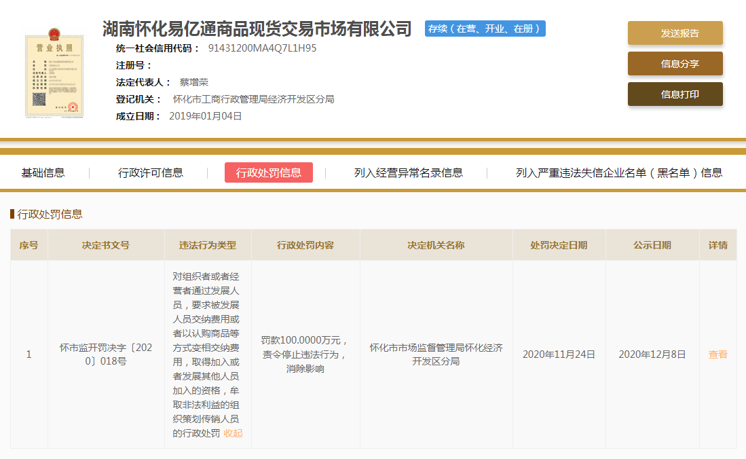Click the 行政处罚信息 section heading
This screenshot has height=459, width=746.
[x=50, y=215]
